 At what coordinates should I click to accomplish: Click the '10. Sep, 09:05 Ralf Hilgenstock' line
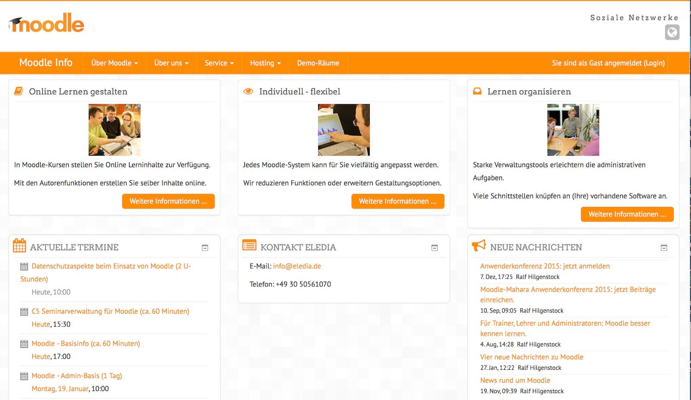522,311
